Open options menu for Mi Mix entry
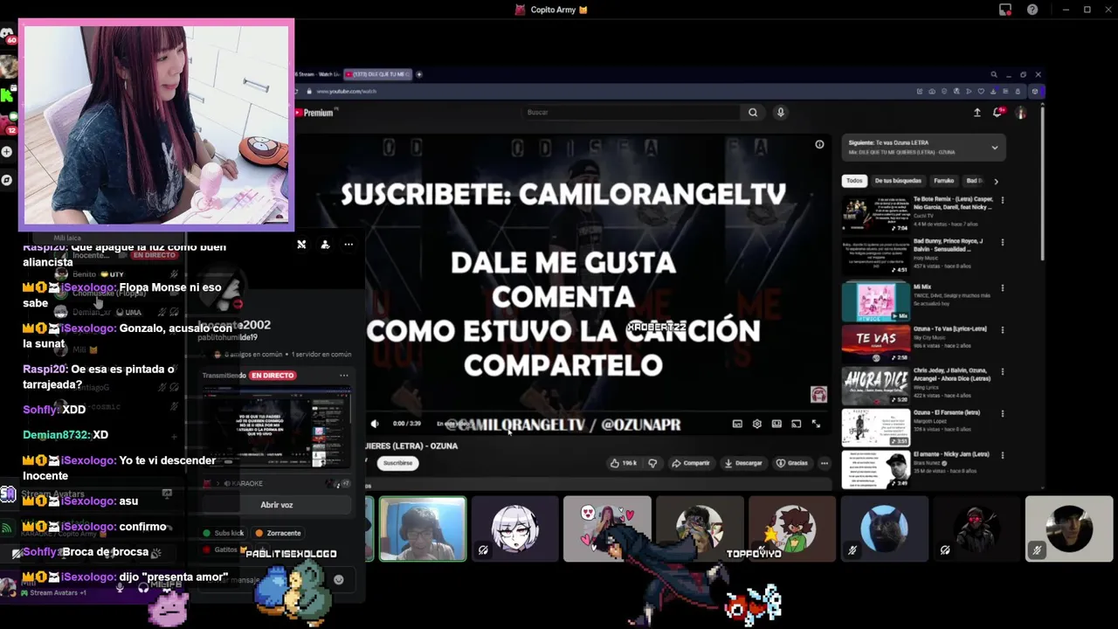This screenshot has height=629, width=1118. click(1002, 287)
